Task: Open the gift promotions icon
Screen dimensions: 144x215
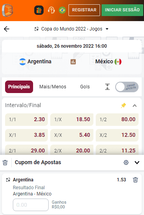Action: (x=39, y=10)
